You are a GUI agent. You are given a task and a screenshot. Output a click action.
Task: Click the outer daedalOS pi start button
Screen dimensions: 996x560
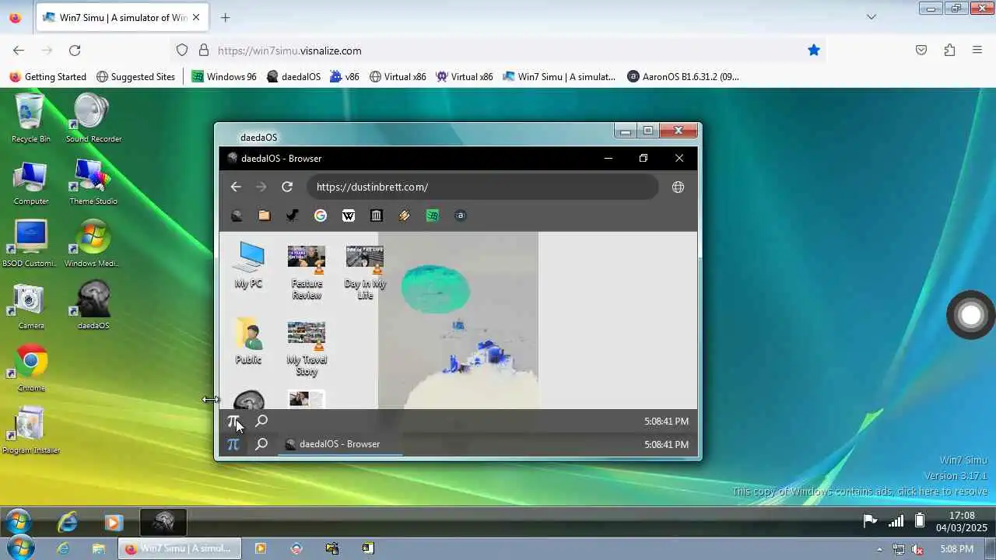pos(233,444)
